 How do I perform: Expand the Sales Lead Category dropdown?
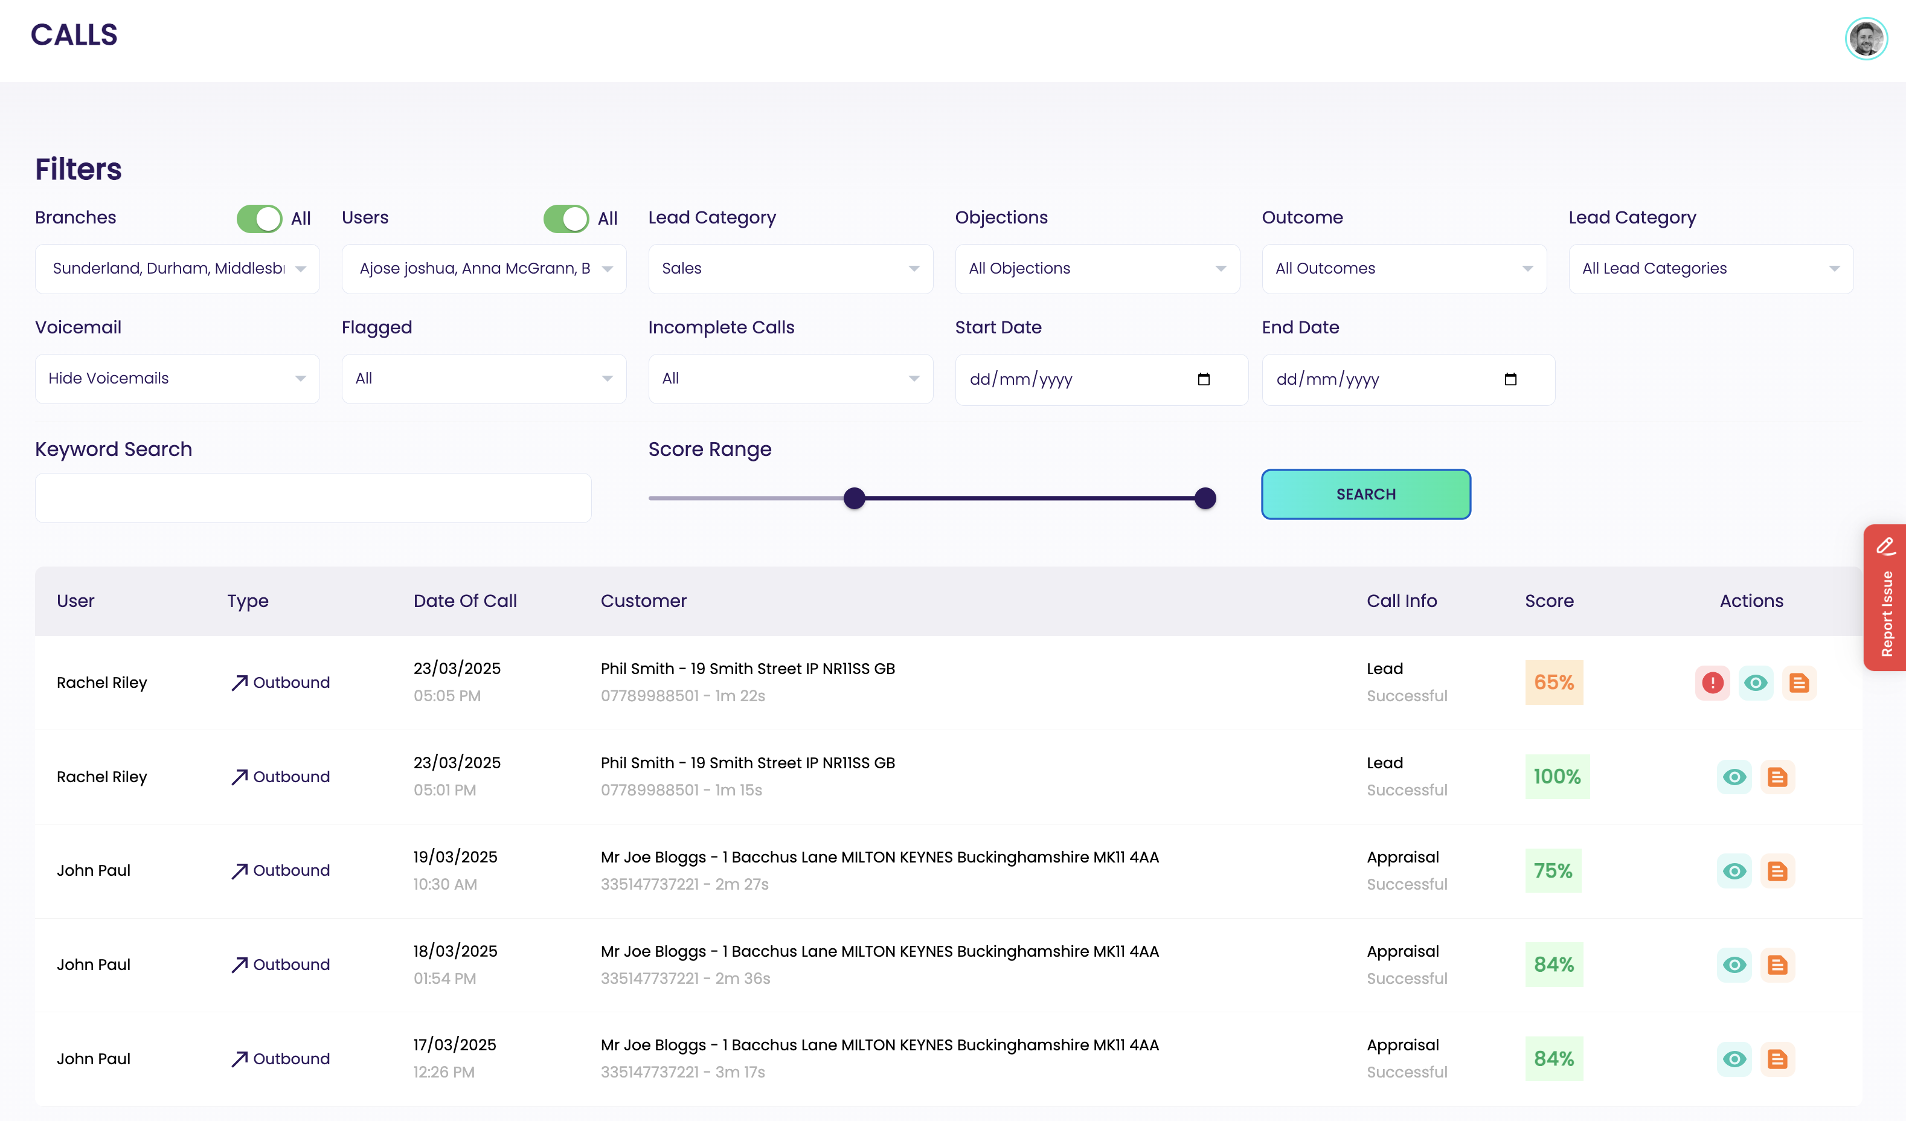click(x=791, y=269)
